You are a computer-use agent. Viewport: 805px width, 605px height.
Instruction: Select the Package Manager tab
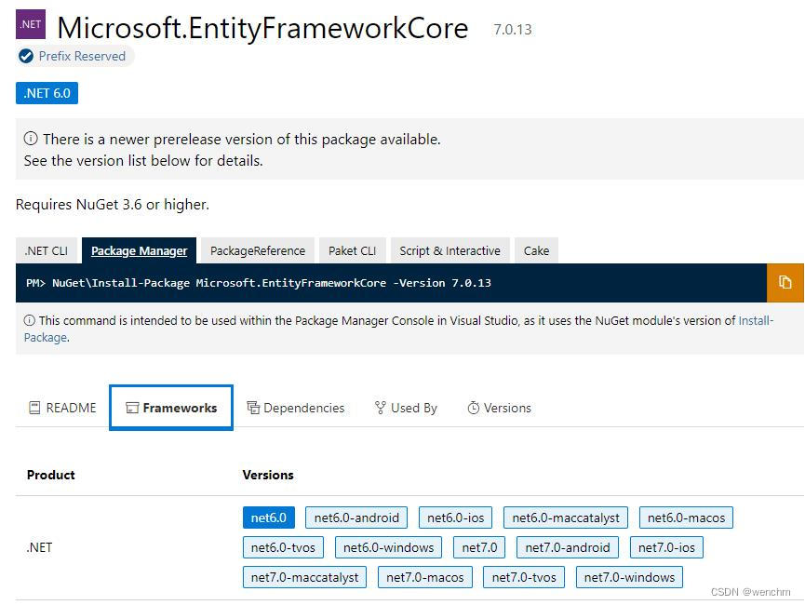tap(139, 250)
